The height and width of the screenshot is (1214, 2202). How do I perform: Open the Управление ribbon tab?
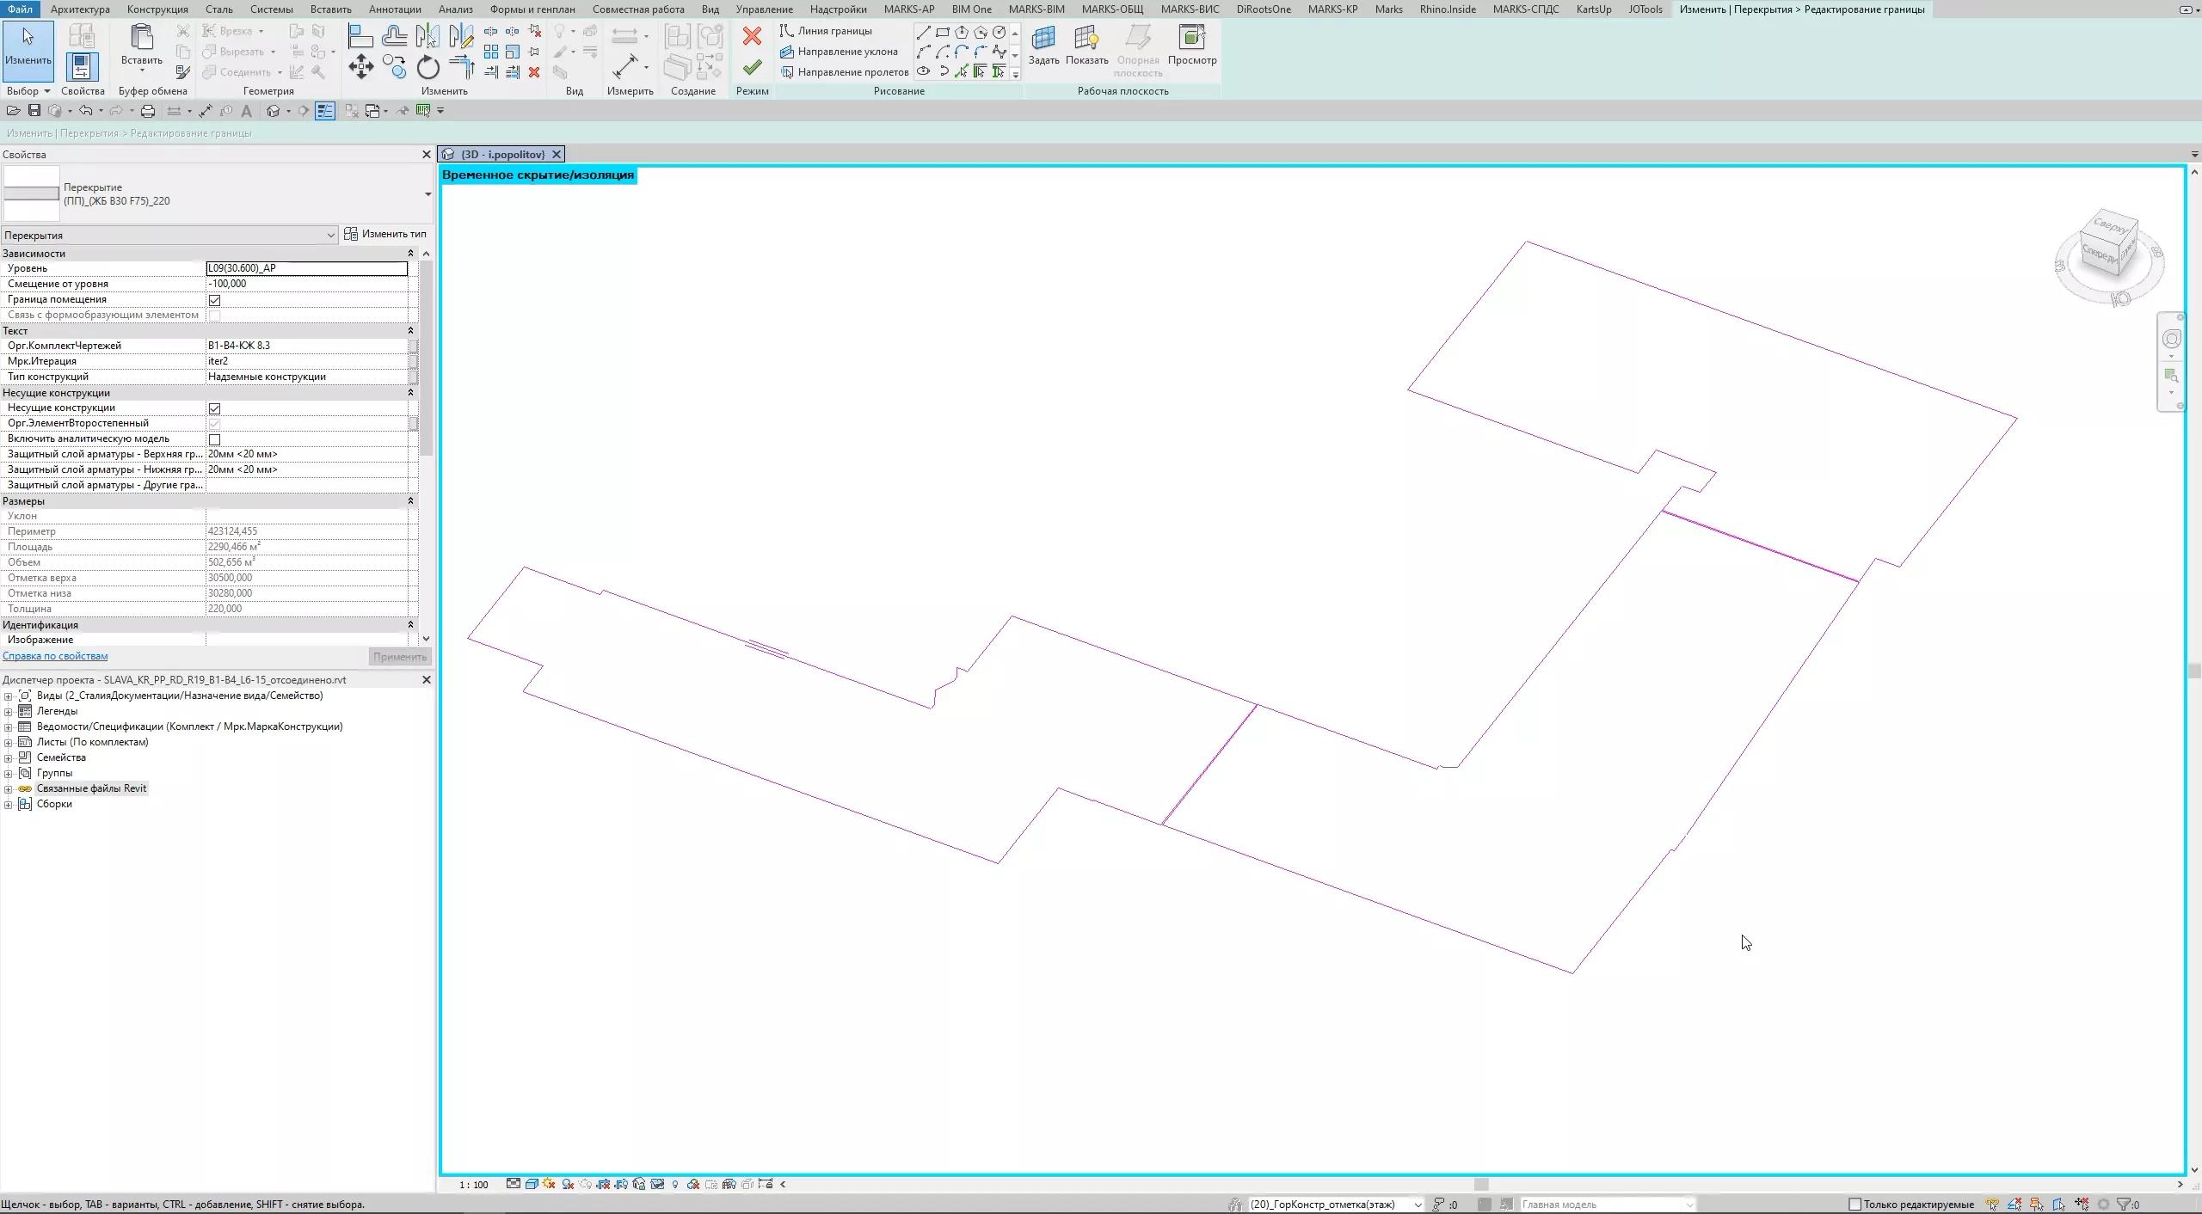764,9
